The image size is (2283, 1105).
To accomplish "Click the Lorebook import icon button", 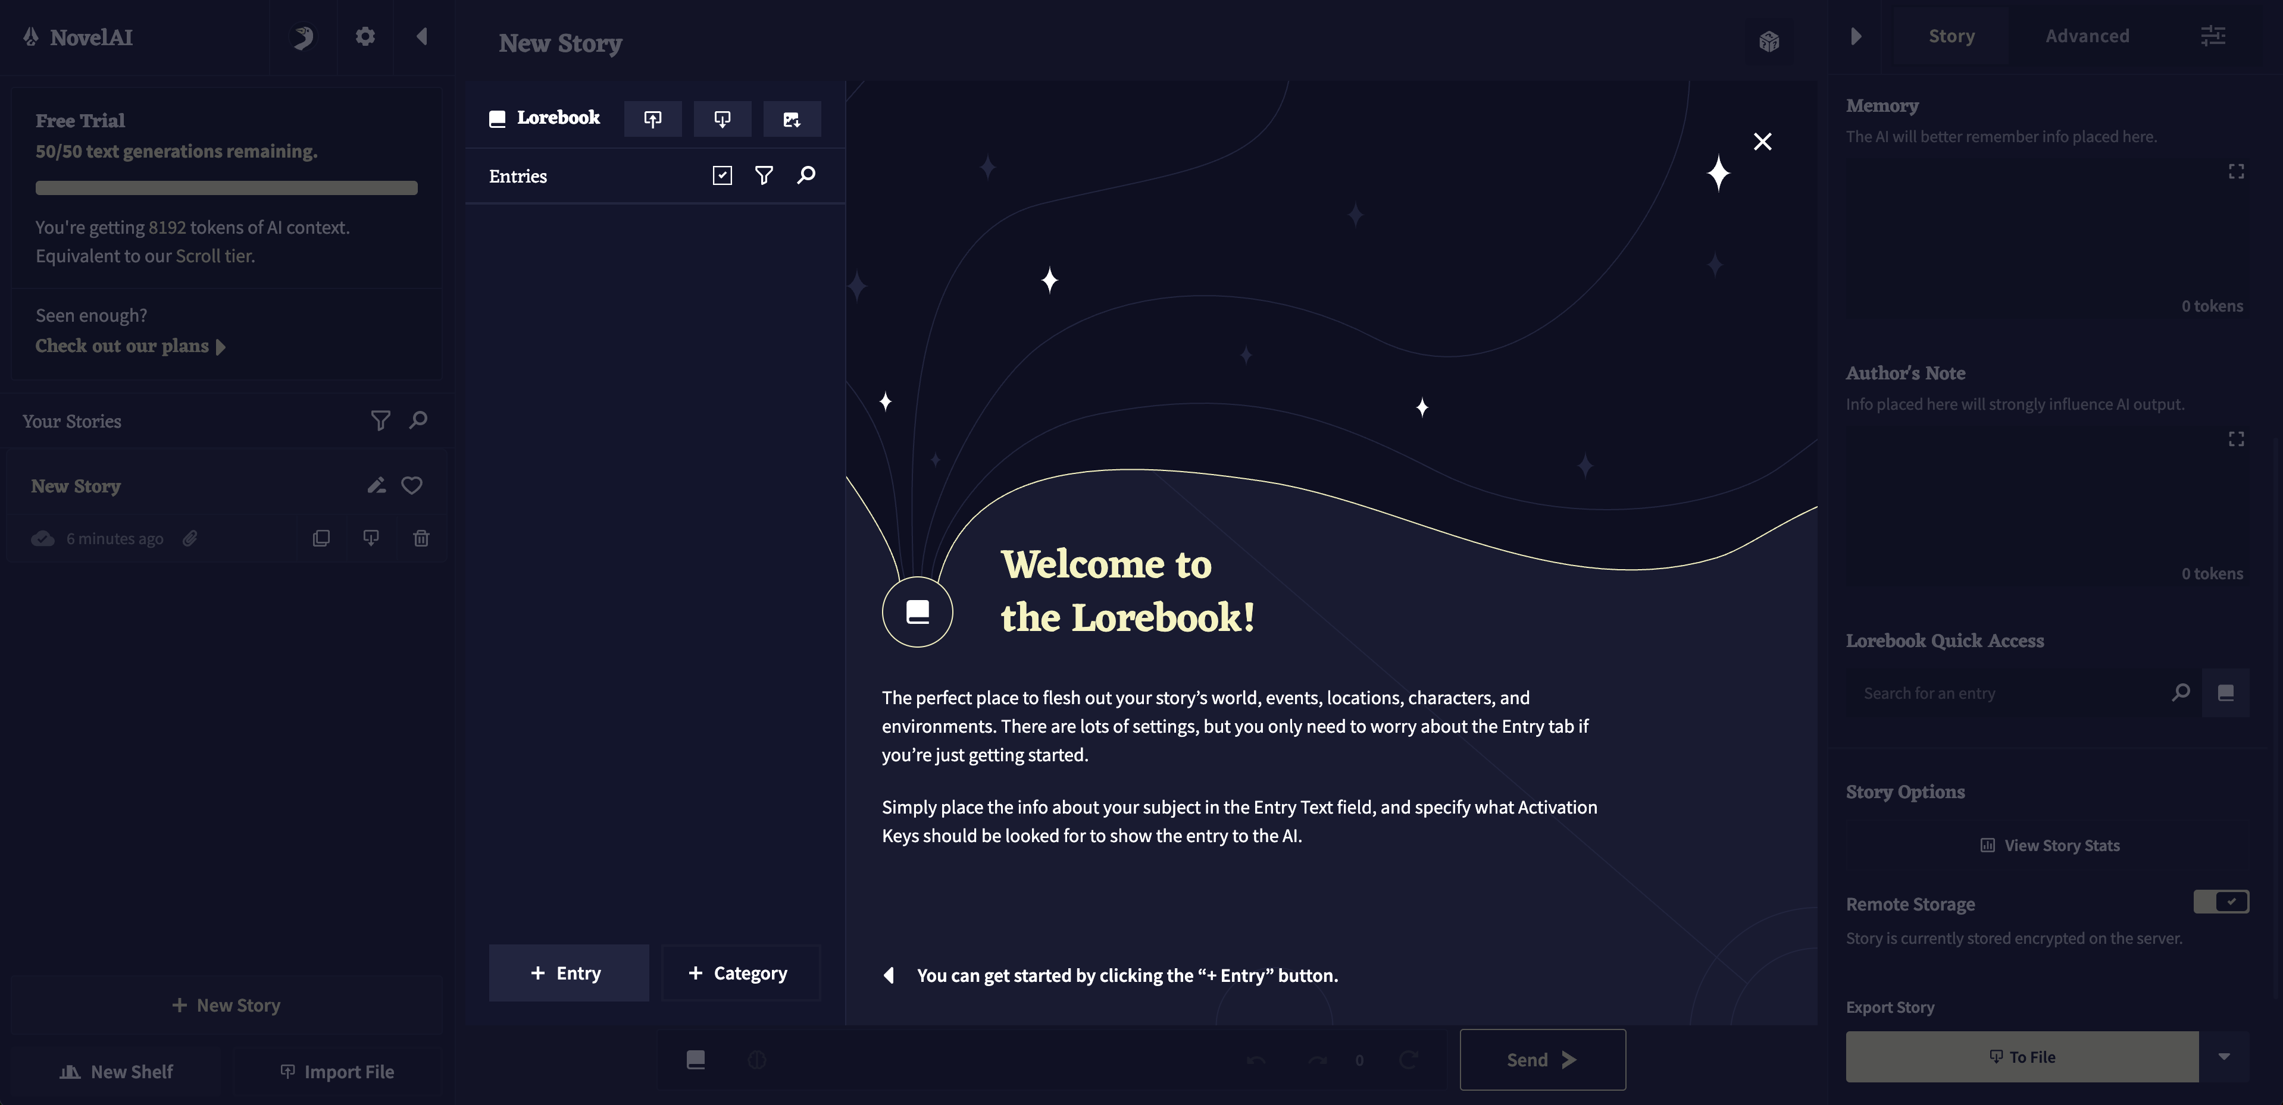I will click(x=652, y=118).
